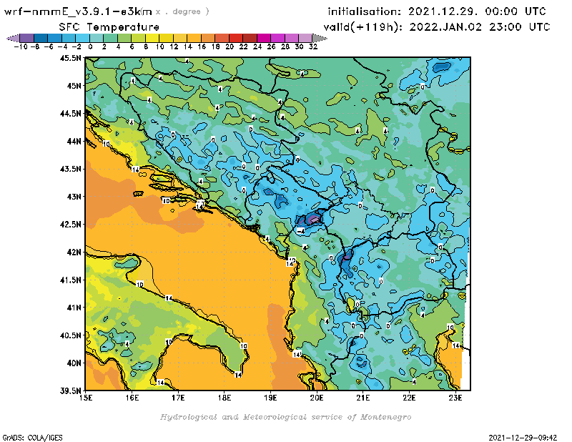This screenshot has width=572, height=442.
Task: Select the initialisation 2021.12.29 time text
Action: [437, 11]
